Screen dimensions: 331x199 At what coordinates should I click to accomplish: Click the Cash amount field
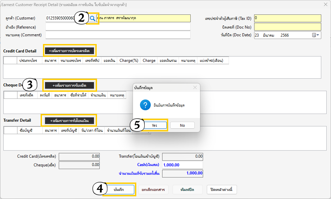183,165
